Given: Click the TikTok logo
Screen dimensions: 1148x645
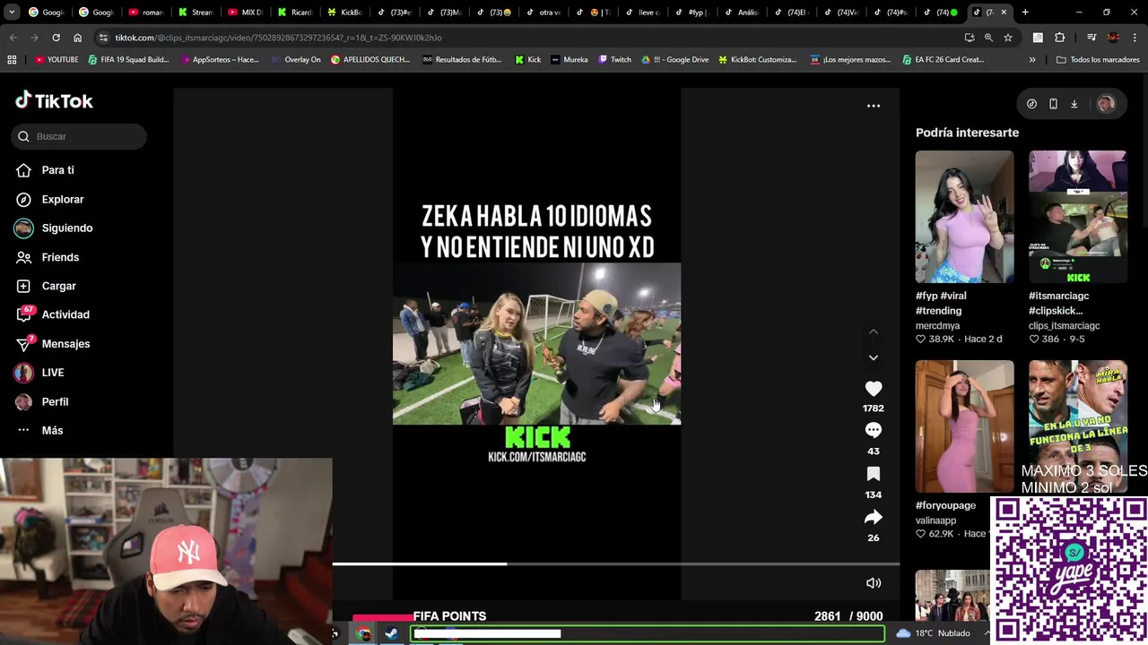Looking at the screenshot, I should tap(54, 100).
